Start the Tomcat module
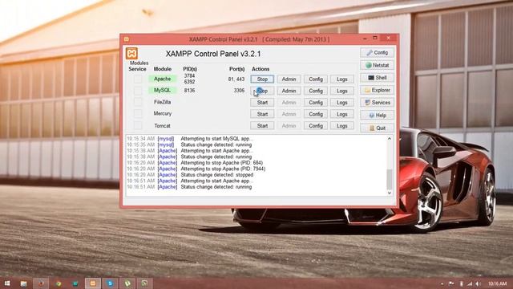This screenshot has width=513, height=289. coord(262,126)
